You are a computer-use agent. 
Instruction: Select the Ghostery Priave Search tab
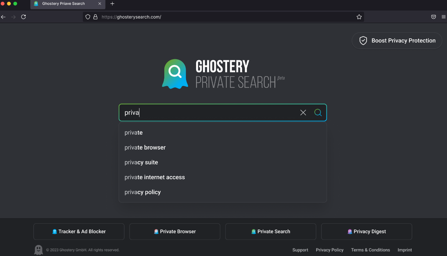[68, 4]
